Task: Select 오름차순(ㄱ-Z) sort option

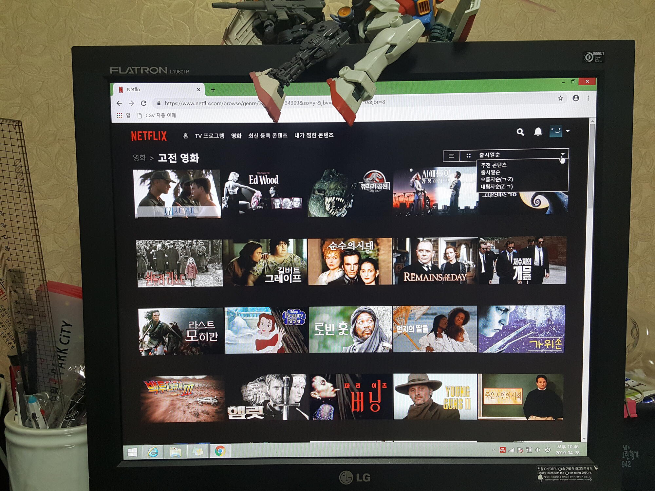Action: (x=496, y=179)
